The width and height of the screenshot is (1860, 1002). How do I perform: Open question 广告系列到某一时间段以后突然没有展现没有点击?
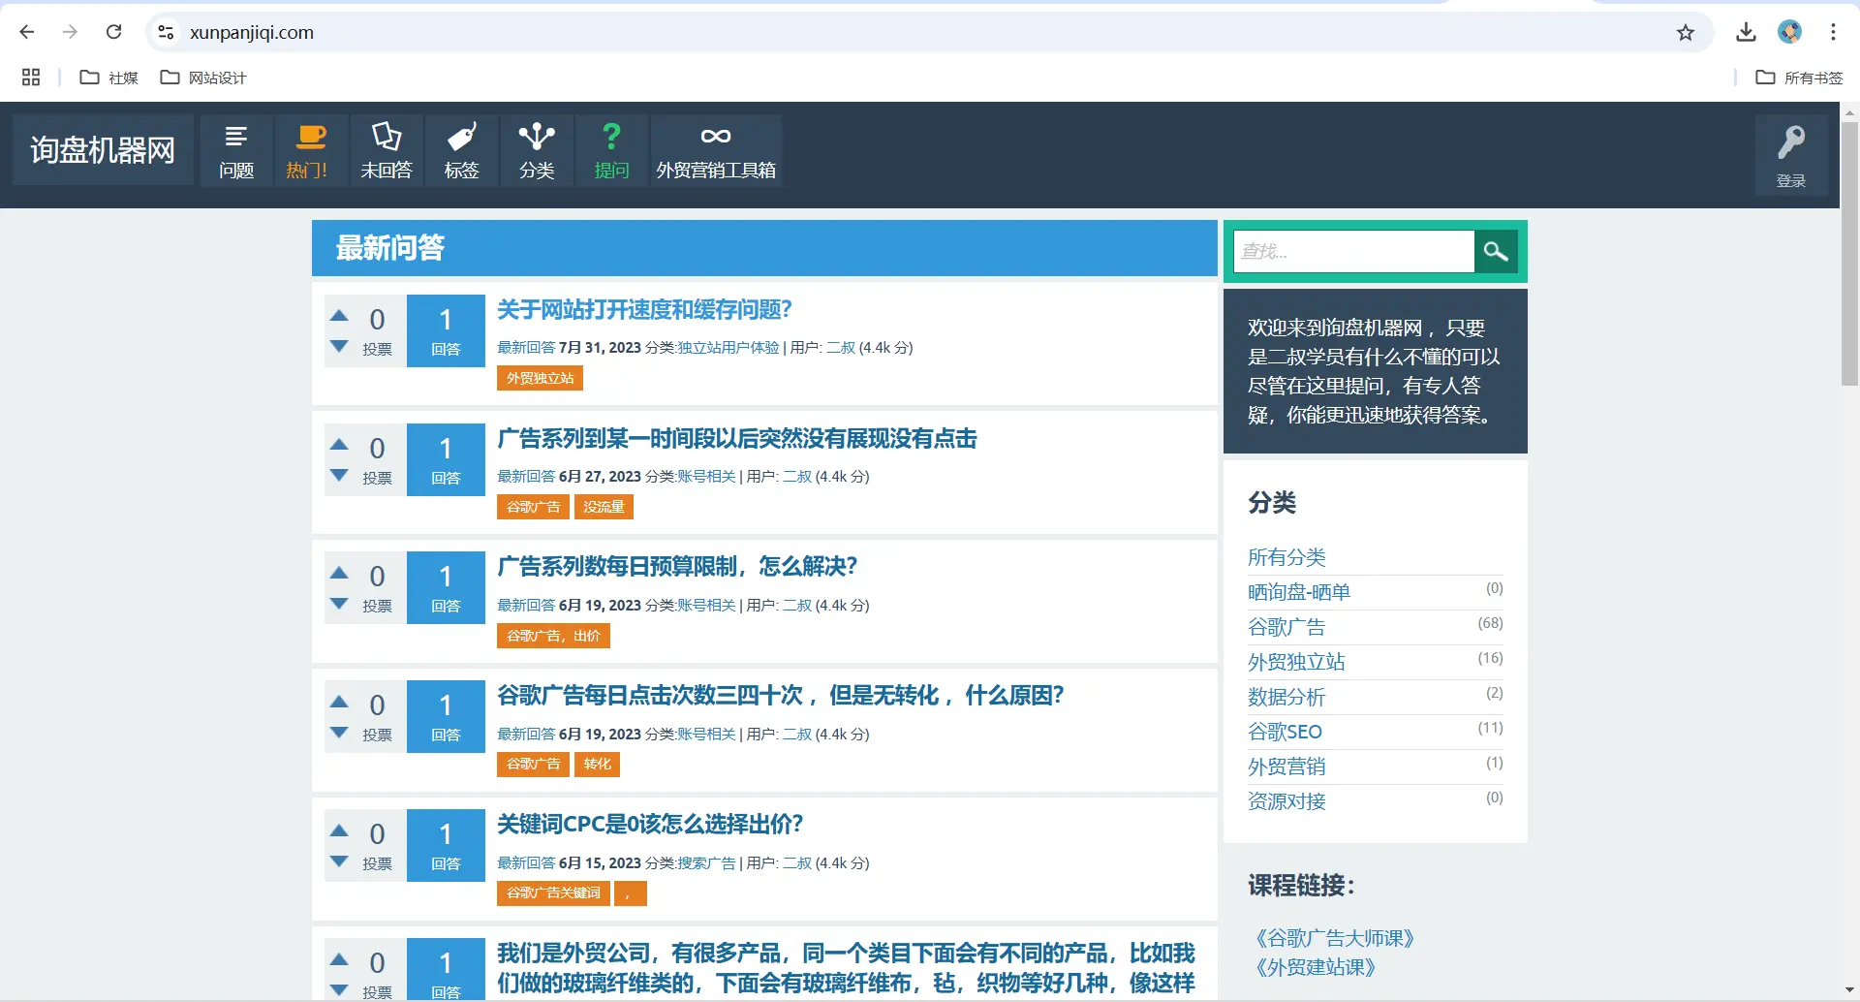737,438
